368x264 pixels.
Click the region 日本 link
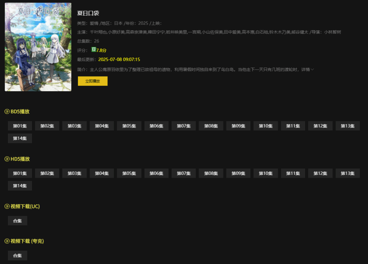118,23
